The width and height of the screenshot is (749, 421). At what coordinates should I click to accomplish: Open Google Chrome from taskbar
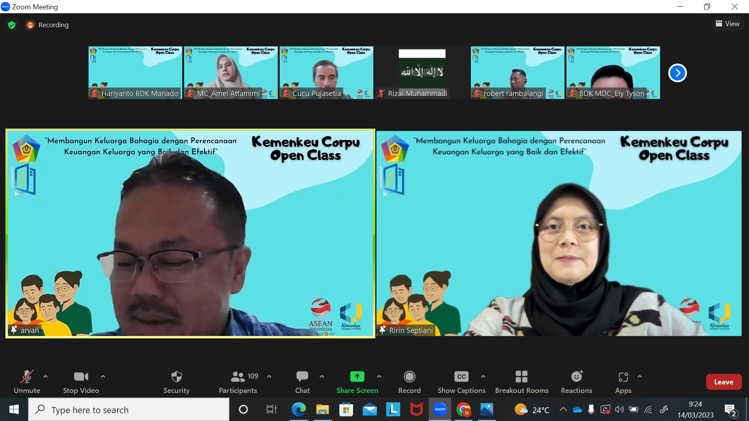[x=463, y=410]
